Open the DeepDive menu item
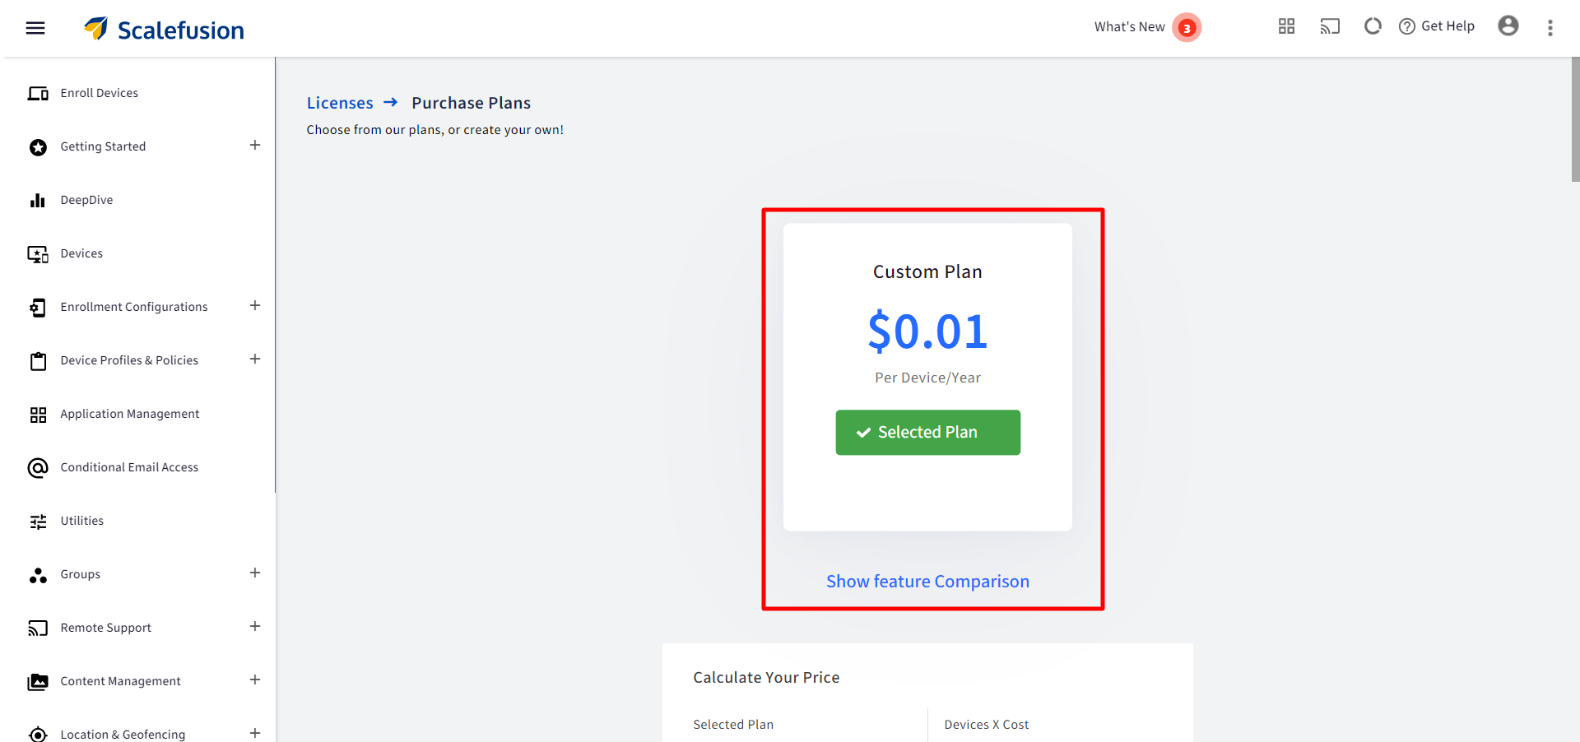 coord(86,200)
